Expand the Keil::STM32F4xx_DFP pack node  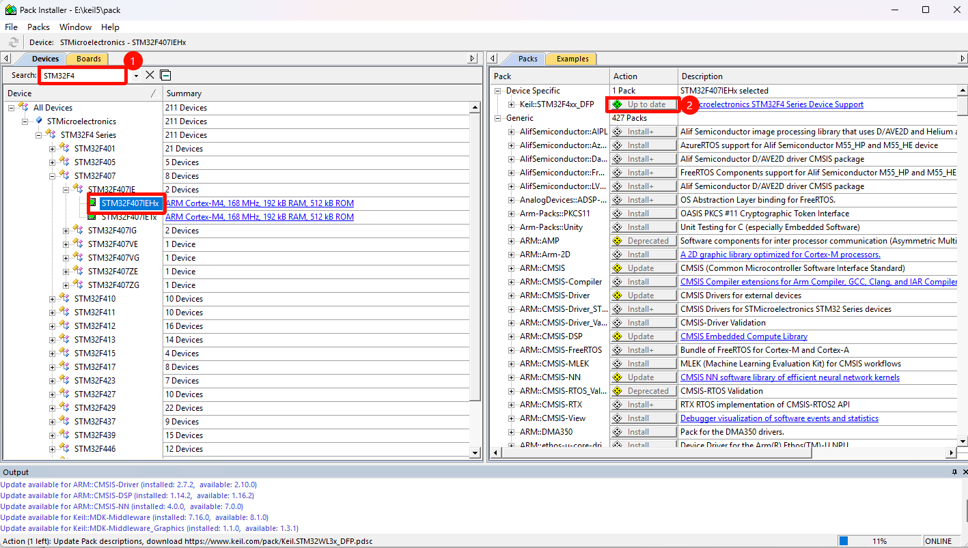coord(511,104)
